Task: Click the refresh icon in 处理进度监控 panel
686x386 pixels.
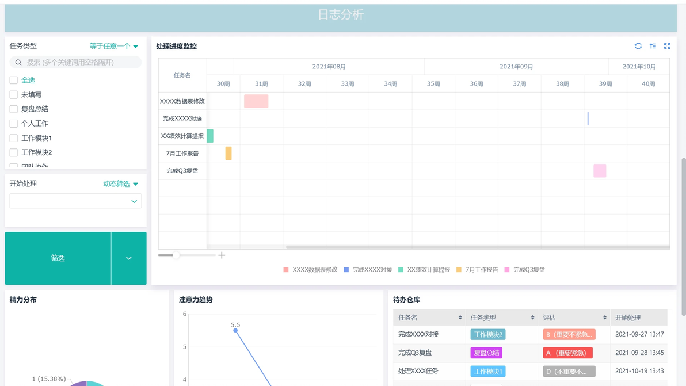Action: 638,46
